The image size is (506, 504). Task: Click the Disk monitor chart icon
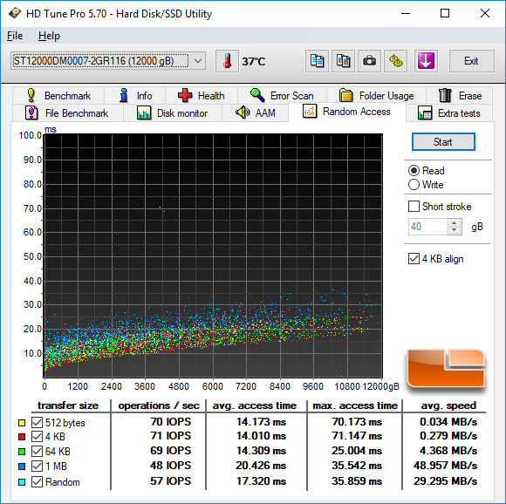pyautogui.click(x=144, y=113)
